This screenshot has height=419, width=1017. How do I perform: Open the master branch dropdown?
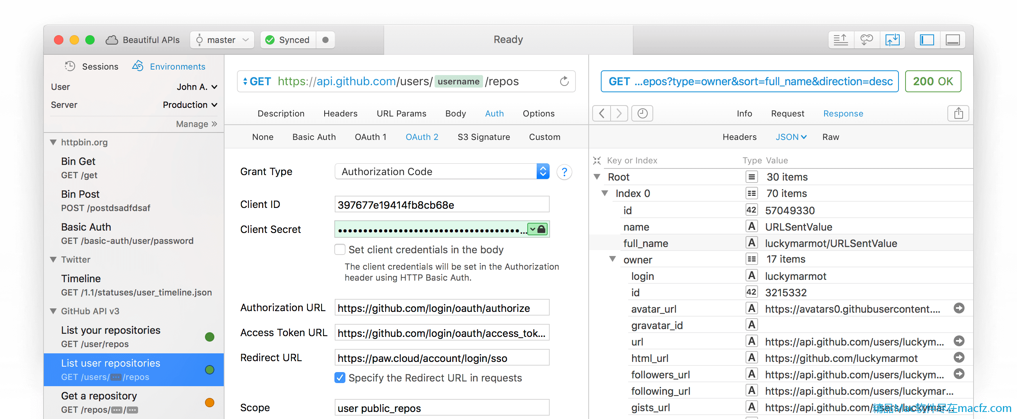[222, 40]
